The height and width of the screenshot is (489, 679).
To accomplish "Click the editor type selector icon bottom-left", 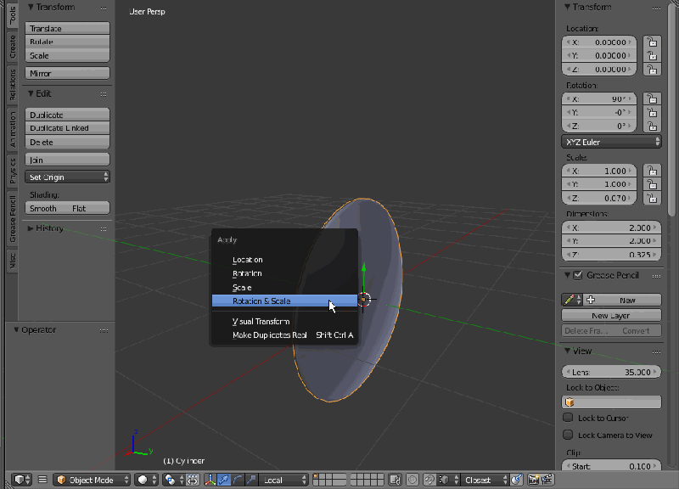I will (20, 480).
